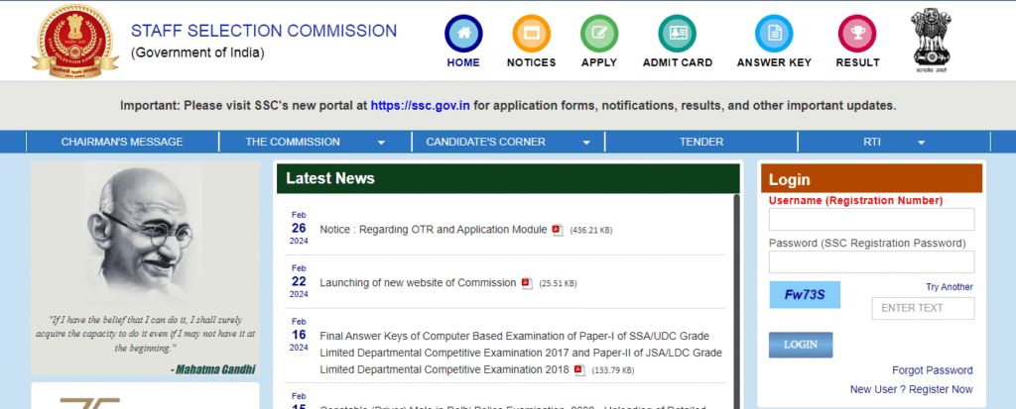Click Try Another captcha link
Viewport: 1016px width, 409px height.
(x=949, y=287)
